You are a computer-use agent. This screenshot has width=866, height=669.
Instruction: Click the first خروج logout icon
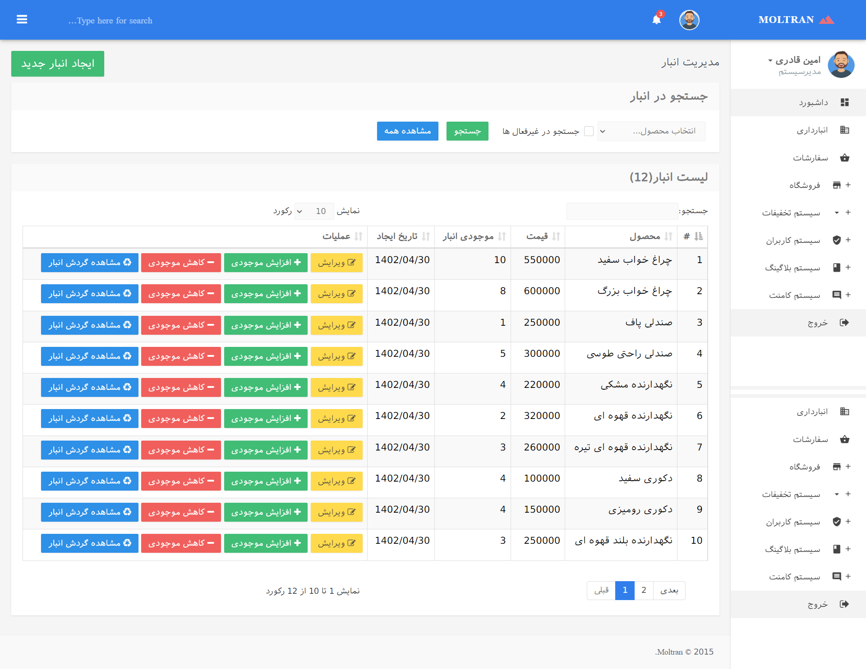844,323
